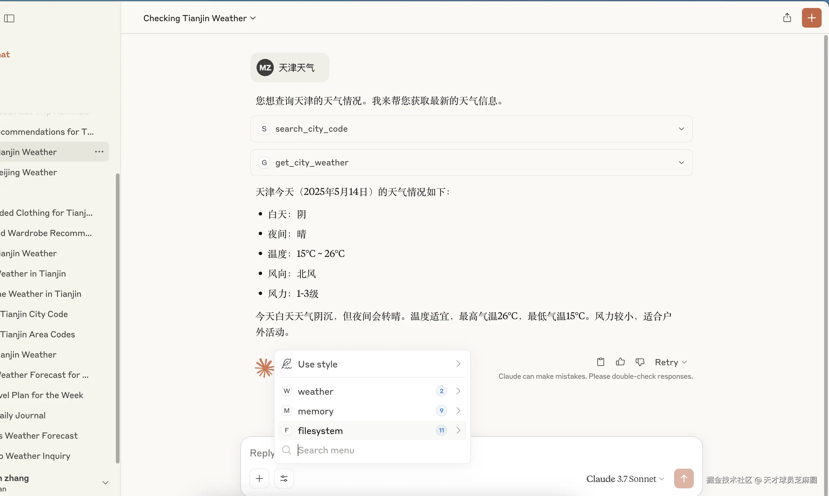Expand the filesystem connector options
829x496 pixels.
(458, 431)
